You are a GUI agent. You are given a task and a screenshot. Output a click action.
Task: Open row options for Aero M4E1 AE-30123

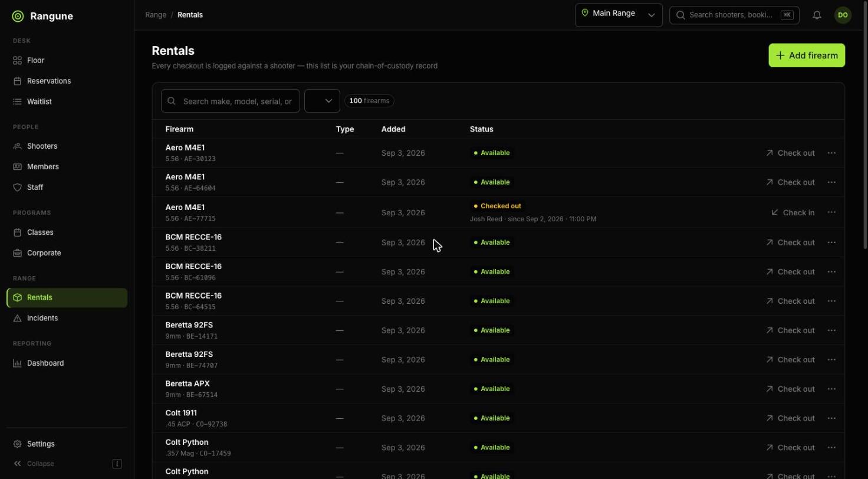click(831, 153)
